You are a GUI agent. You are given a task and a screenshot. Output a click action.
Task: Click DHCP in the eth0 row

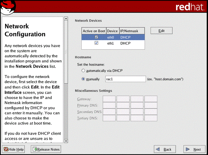coord(125,37)
